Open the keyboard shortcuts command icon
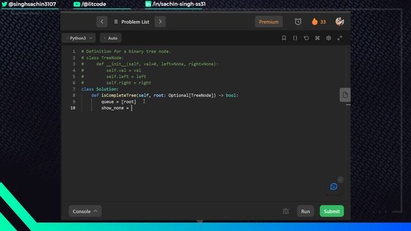411x231 pixels. [317, 38]
